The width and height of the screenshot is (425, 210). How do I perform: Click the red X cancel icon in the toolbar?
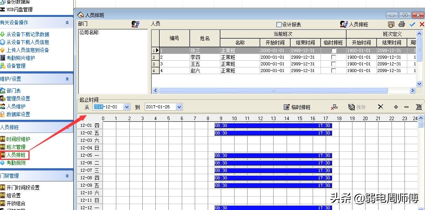[422, 24]
